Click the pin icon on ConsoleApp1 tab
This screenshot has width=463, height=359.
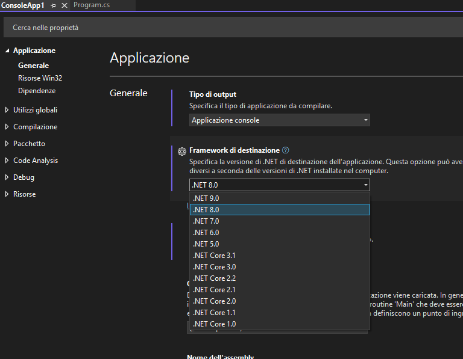click(53, 5)
